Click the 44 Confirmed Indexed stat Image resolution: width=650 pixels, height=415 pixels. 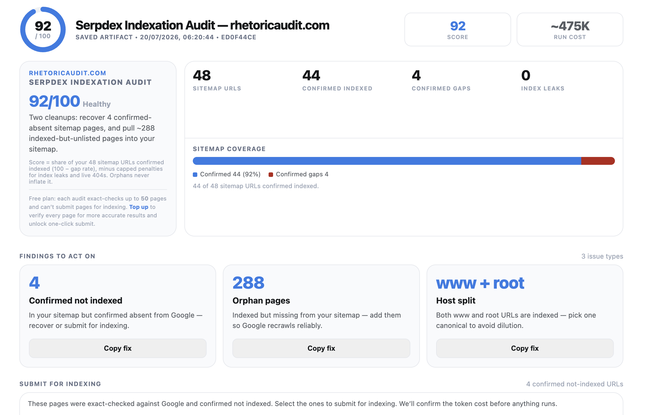(x=337, y=80)
